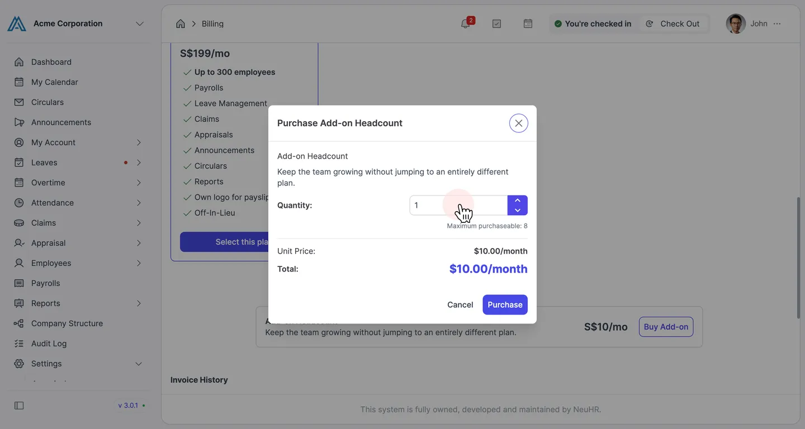This screenshot has height=429, width=805.
Task: Click the S$10/mo add-on price
Action: pos(606,327)
